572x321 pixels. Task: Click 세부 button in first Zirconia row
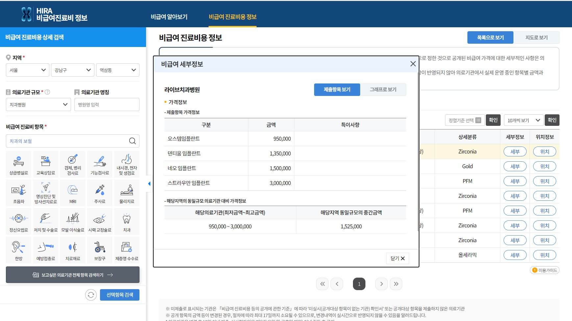(515, 151)
